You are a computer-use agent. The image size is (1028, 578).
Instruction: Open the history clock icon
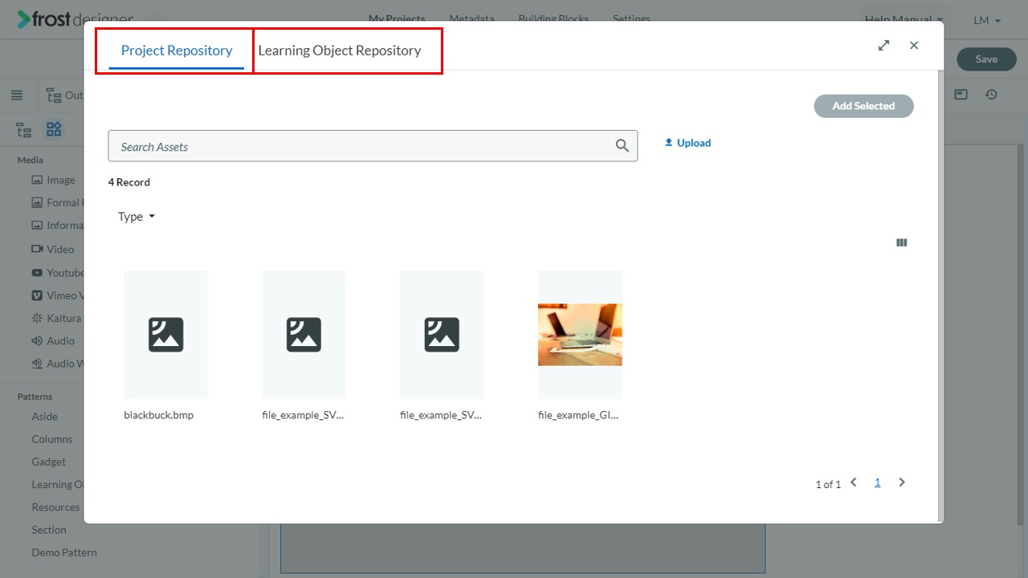(x=992, y=95)
